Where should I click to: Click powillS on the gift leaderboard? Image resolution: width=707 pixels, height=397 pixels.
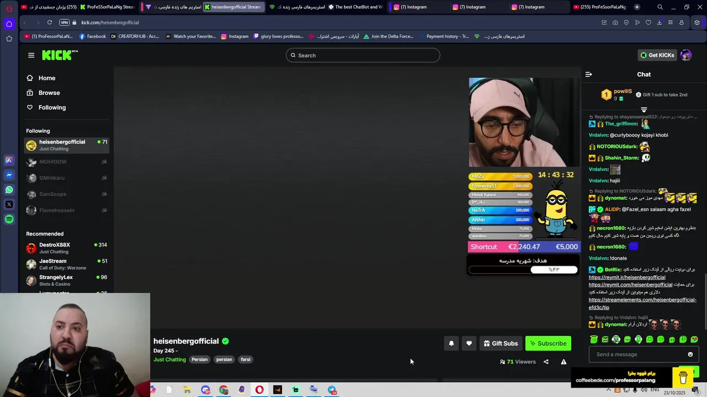tap(622, 92)
